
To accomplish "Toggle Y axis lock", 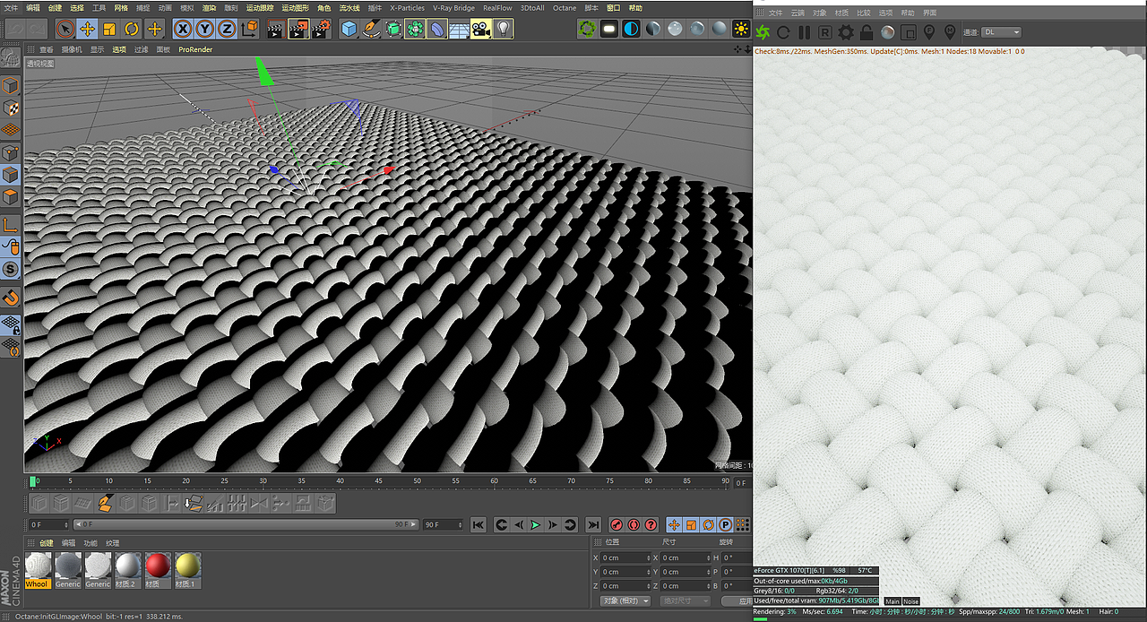I will [x=205, y=29].
